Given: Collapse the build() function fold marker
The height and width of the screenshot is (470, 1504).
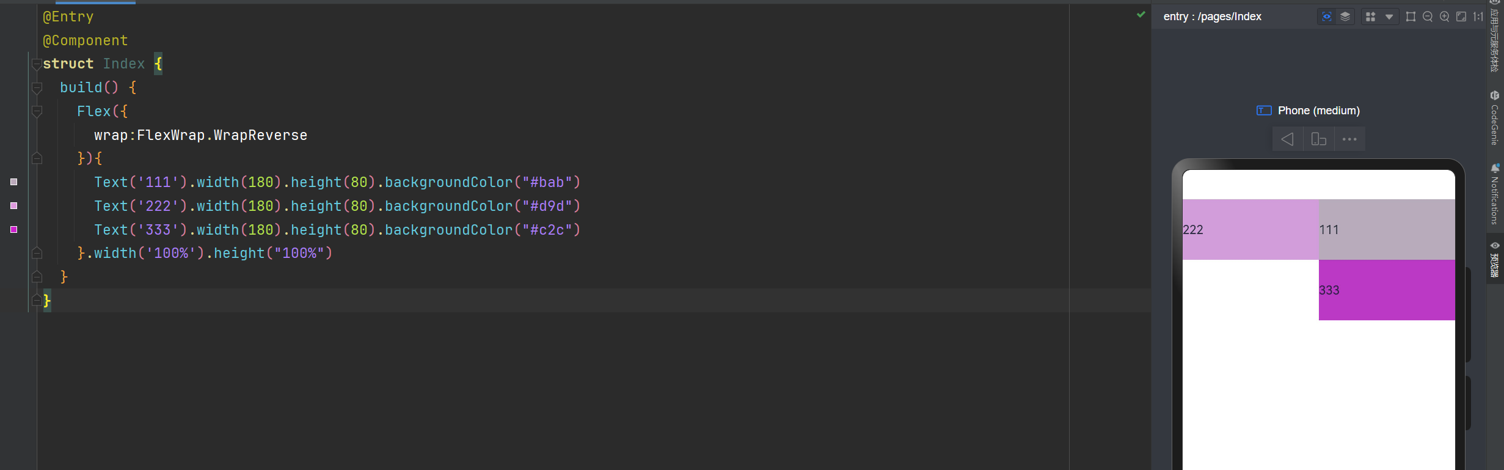Looking at the screenshot, I should click(x=37, y=87).
